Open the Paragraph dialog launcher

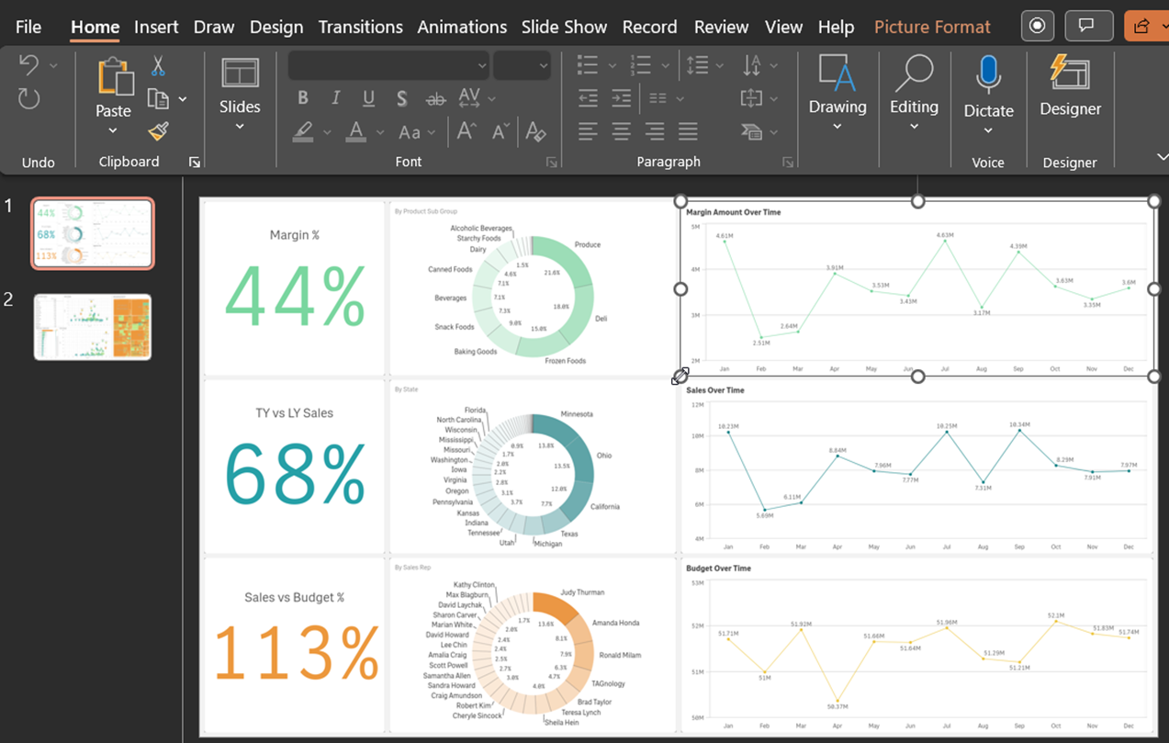pos(788,163)
